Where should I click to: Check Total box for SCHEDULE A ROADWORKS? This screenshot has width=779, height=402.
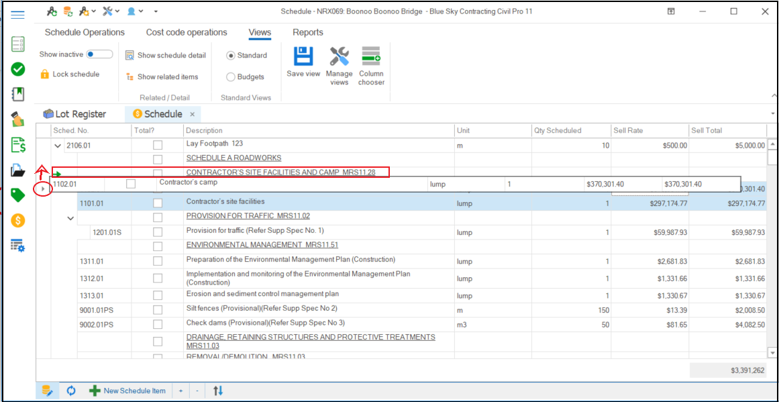tap(158, 160)
